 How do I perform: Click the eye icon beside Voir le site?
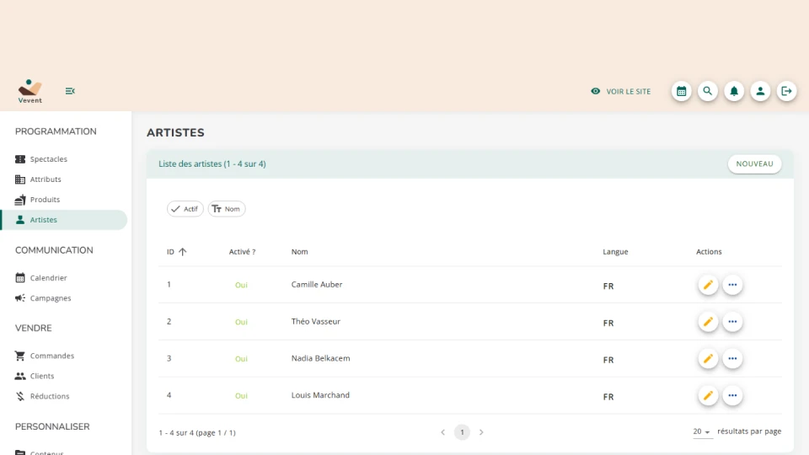point(596,91)
